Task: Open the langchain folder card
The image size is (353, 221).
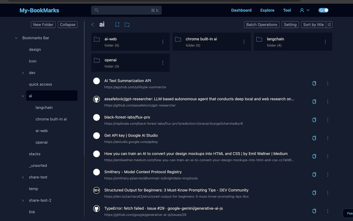Action: click(x=293, y=42)
